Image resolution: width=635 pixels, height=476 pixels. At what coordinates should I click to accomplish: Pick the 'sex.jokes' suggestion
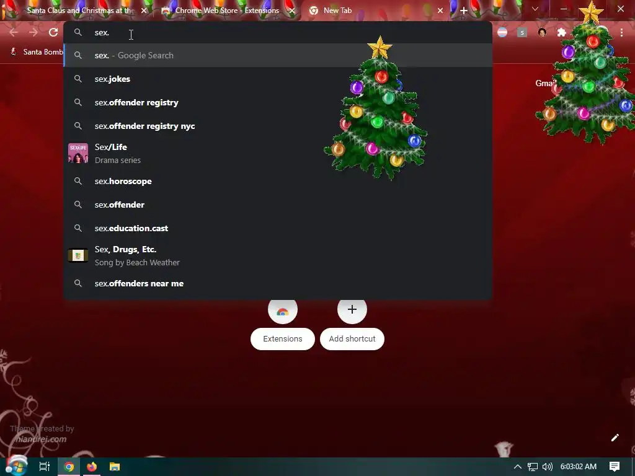point(278,79)
